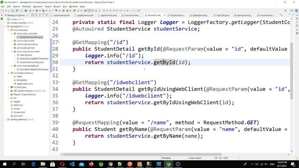The height and width of the screenshot is (168, 299).
Task: Switch to the CourseContro... editor tab
Action: (132, 15)
